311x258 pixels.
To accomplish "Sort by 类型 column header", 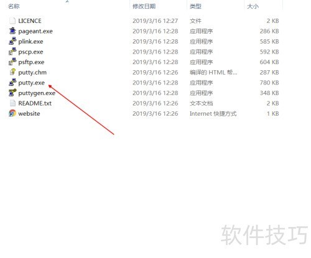I will tap(195, 6).
